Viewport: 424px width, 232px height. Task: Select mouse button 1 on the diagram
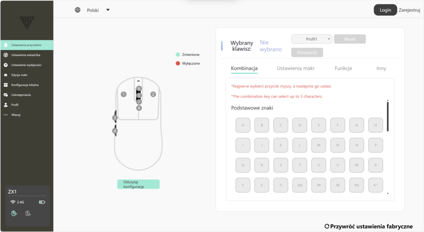point(123,94)
